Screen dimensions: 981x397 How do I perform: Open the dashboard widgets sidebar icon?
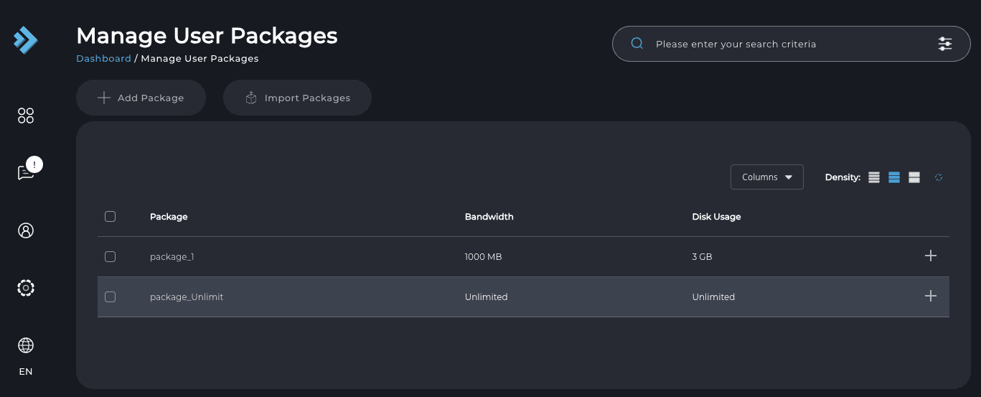coord(26,116)
